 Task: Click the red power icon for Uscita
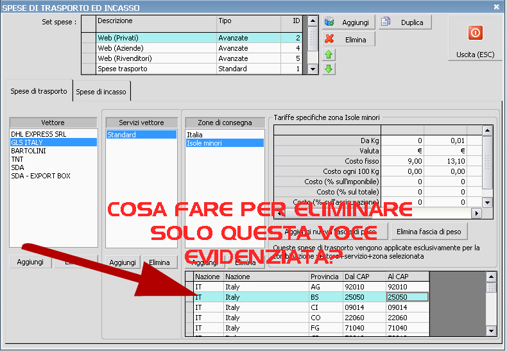pyautogui.click(x=476, y=33)
